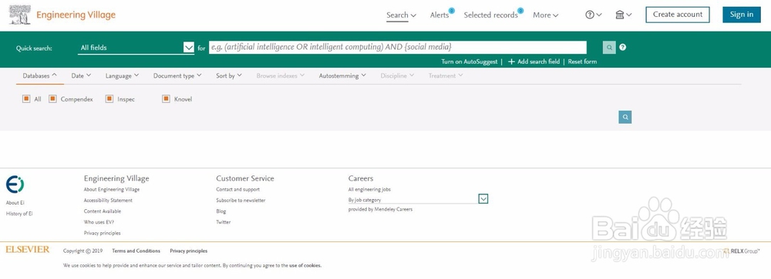Toggle the Inspec checkbox
The width and height of the screenshot is (771, 279).
click(109, 98)
